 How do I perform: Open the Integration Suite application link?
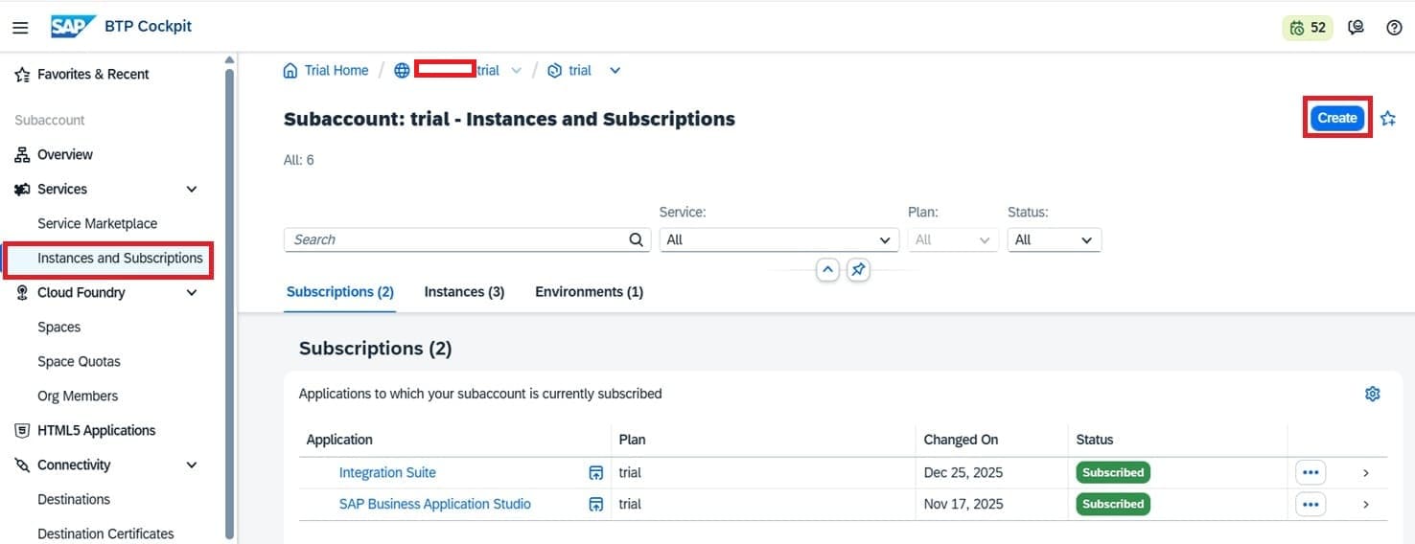387,473
